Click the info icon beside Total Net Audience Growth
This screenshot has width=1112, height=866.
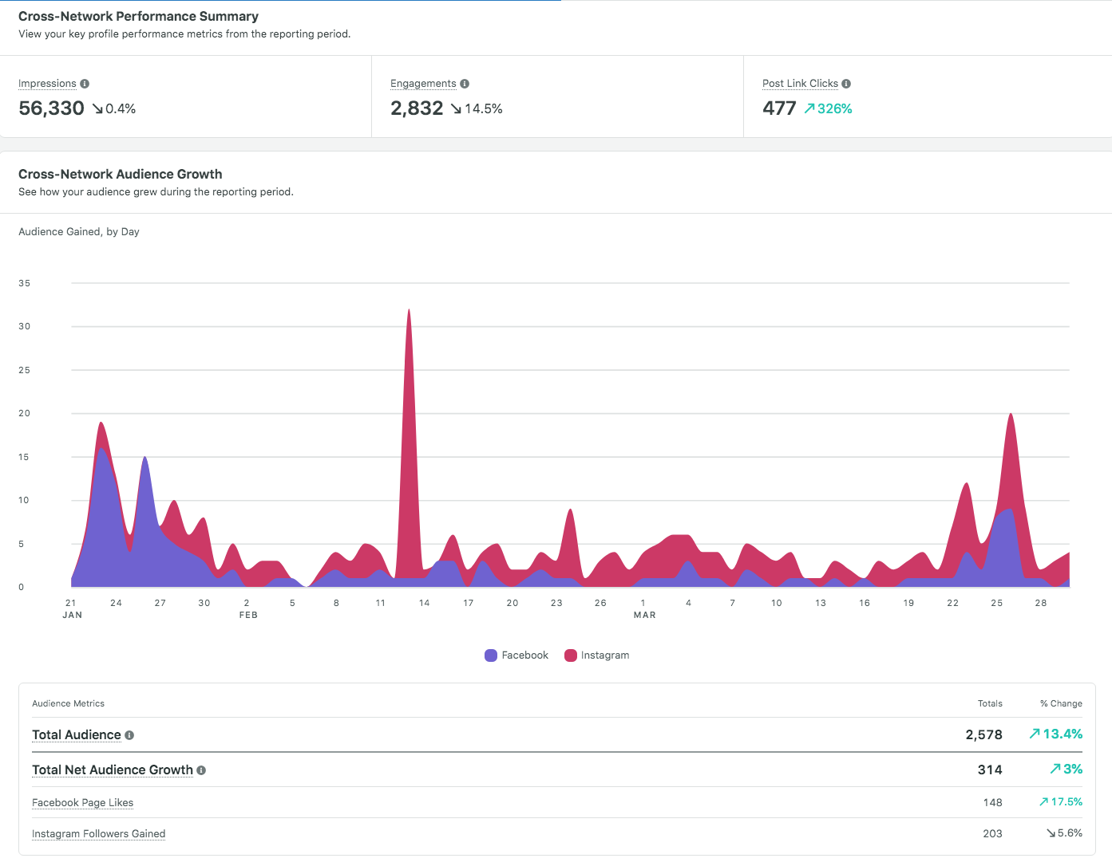pyautogui.click(x=201, y=770)
